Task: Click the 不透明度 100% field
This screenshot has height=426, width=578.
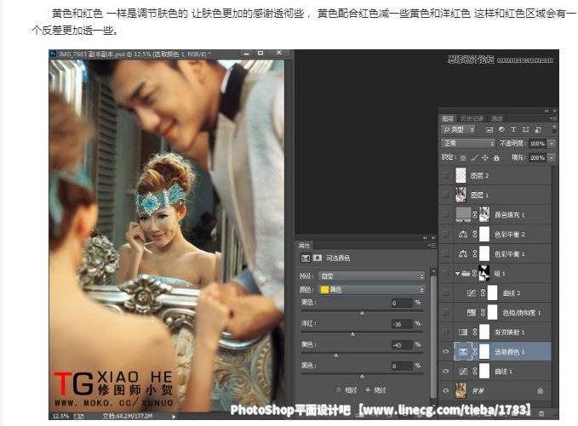Action: (537, 144)
